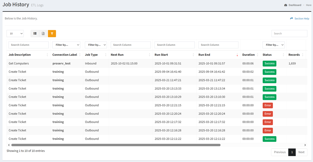This screenshot has height=162, width=313.
Task: Focus the global Search box
Action: [289, 33]
